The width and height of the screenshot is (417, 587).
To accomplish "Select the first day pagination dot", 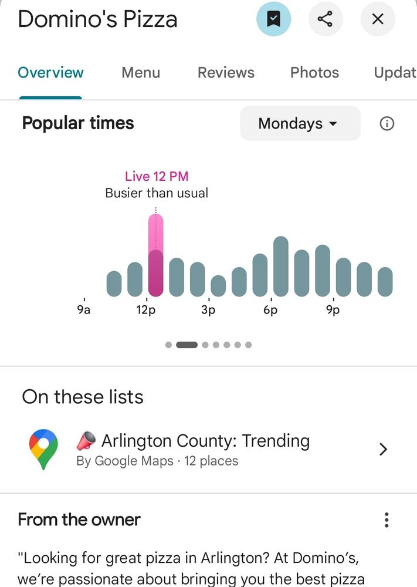I will click(x=169, y=345).
